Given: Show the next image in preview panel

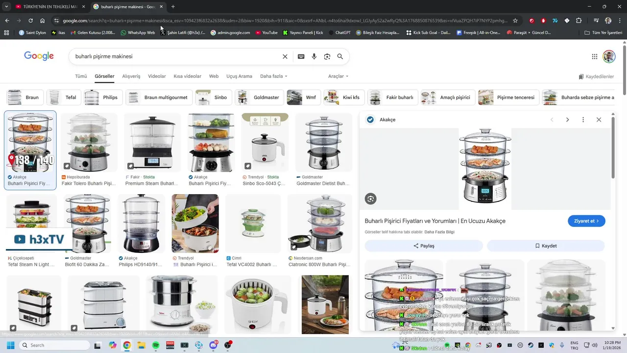Looking at the screenshot, I should pos(567,120).
